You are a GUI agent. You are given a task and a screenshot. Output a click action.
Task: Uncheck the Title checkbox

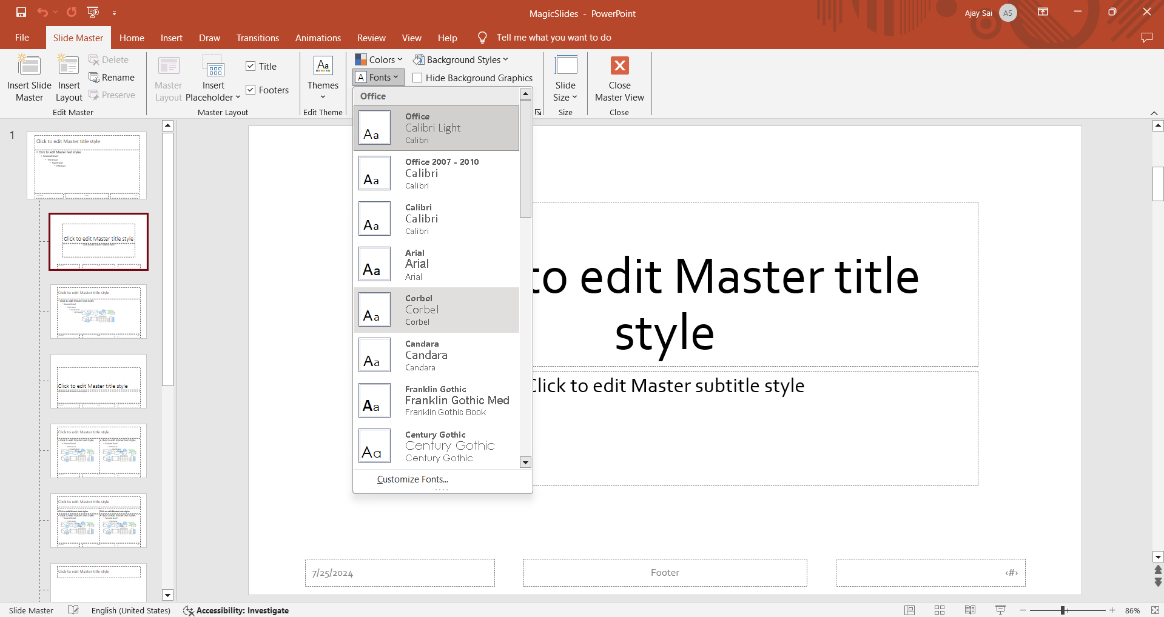tap(251, 67)
